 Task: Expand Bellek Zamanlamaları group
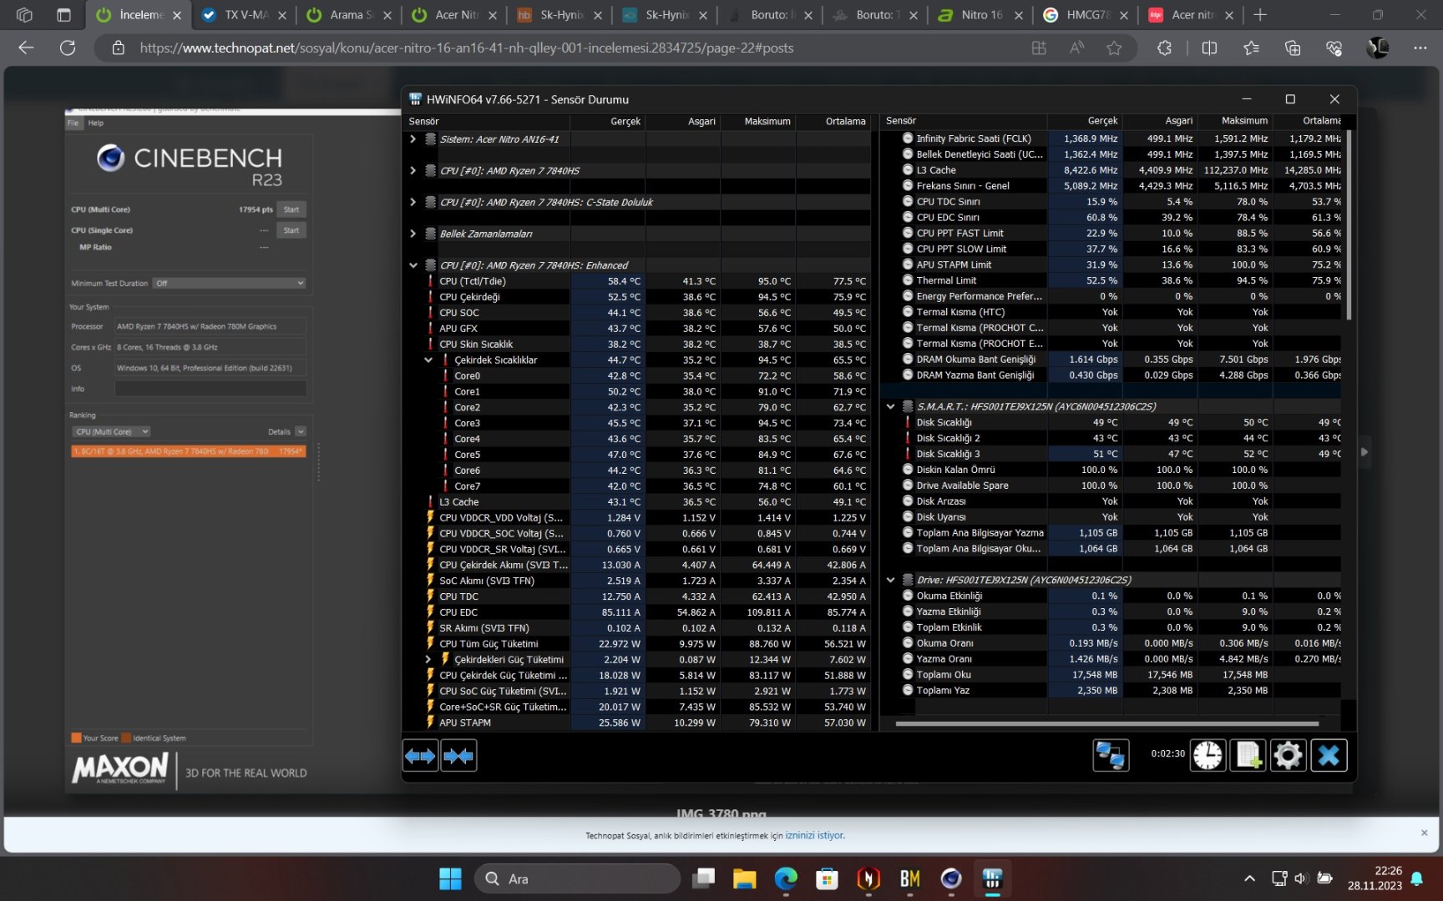(x=413, y=234)
